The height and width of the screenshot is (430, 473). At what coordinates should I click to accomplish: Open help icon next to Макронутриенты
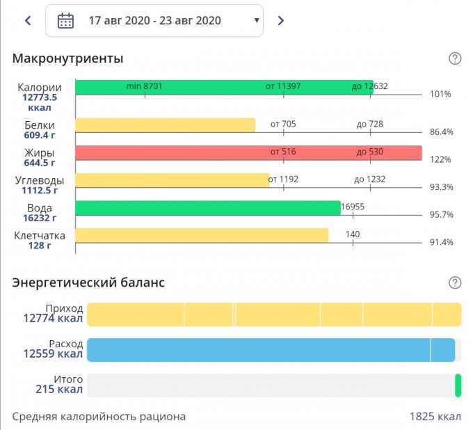(455, 58)
